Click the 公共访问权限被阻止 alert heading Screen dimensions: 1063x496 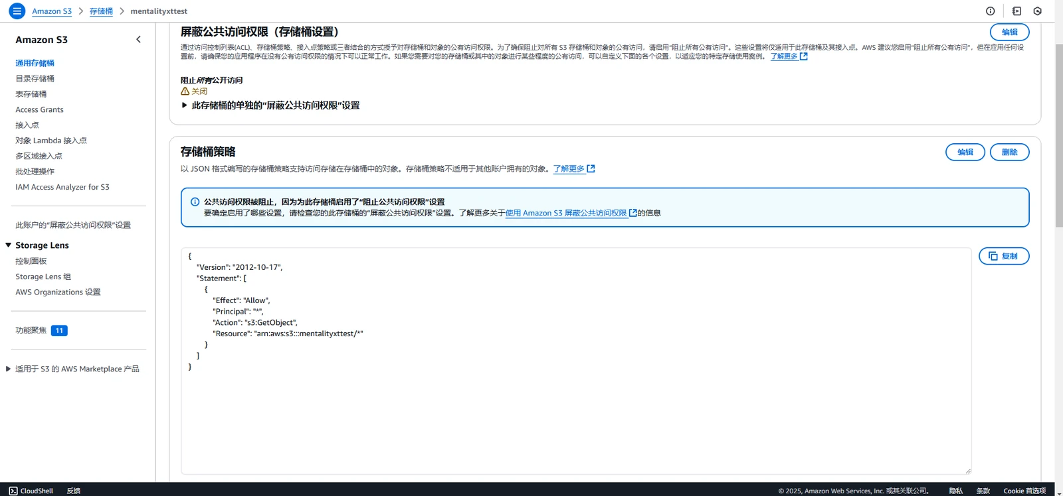324,202
